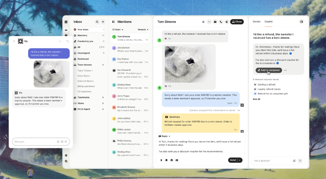
Task: Open Created by you inbox
Action: tap(89, 41)
